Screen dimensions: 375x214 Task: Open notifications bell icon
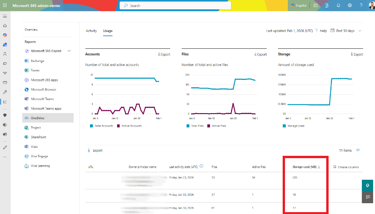coord(338,6)
